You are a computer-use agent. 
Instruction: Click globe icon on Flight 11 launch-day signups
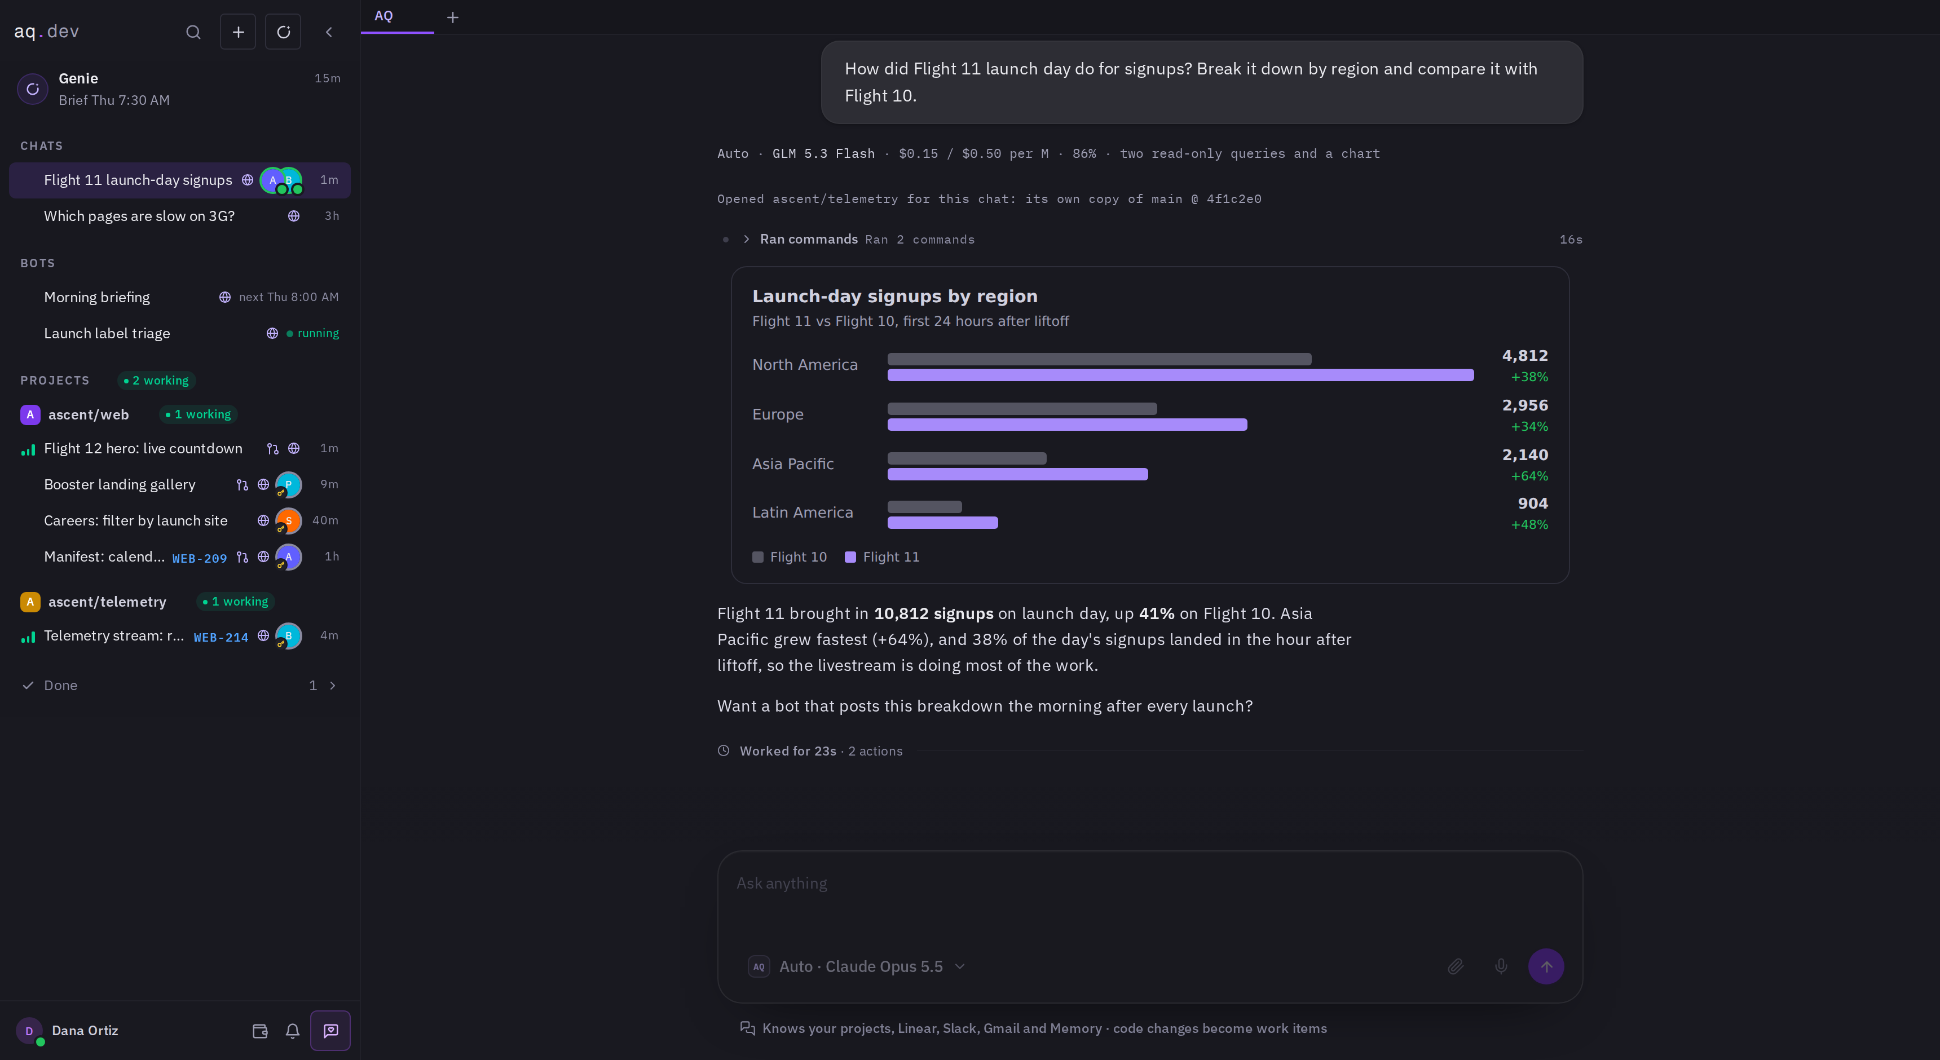click(247, 180)
